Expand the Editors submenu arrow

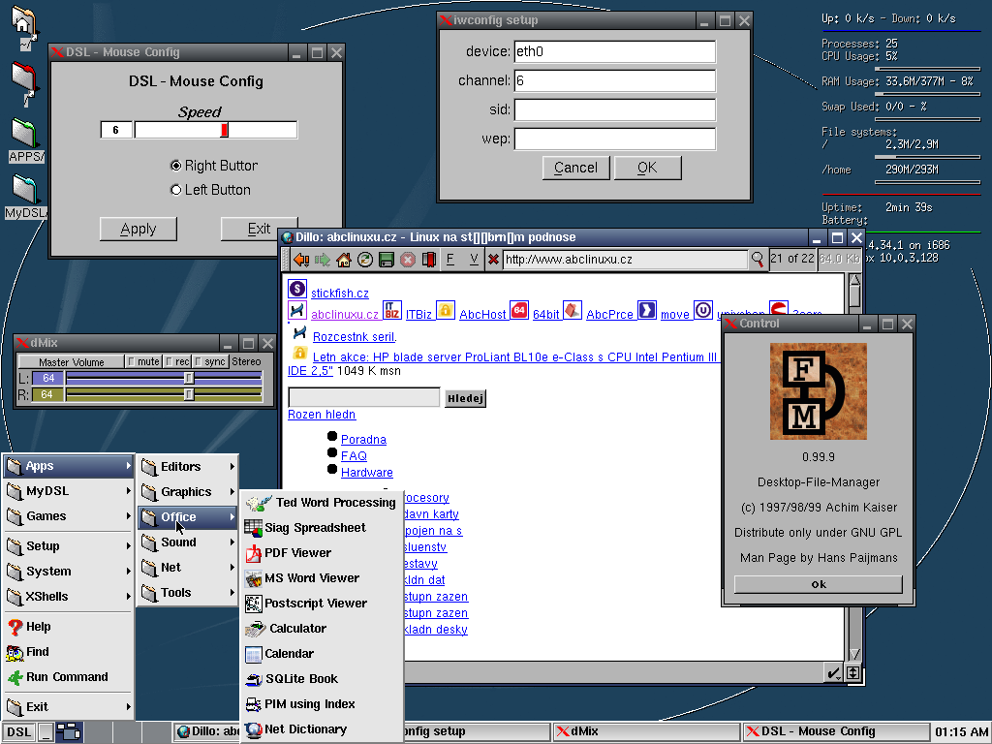232,466
